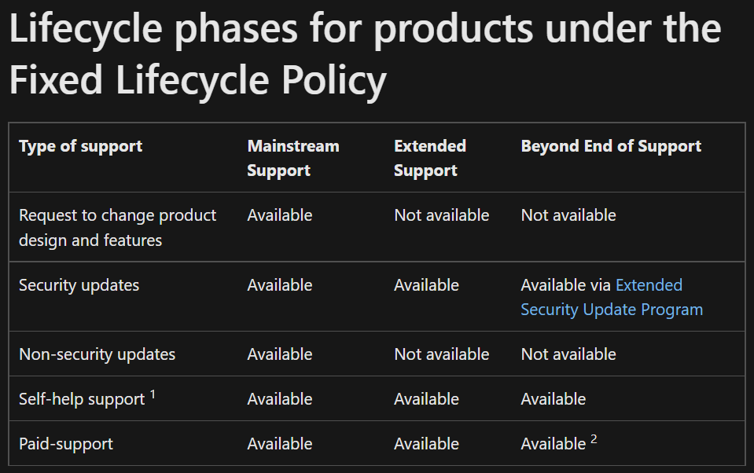Click 'Not available' under Extended for design requests

point(441,215)
